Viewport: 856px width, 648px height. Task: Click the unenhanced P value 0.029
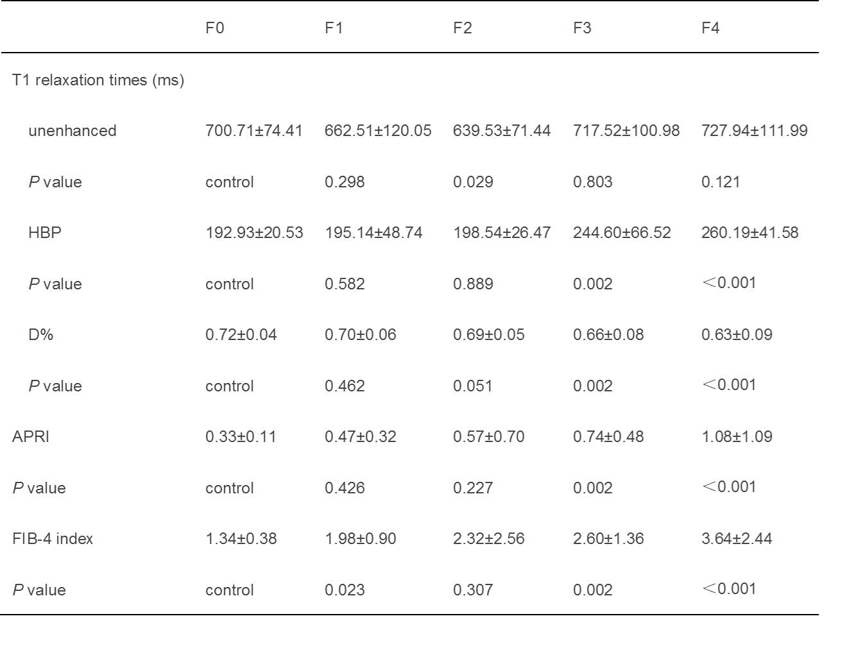click(x=473, y=182)
